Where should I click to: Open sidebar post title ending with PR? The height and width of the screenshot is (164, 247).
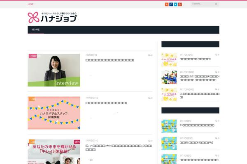[196, 143]
